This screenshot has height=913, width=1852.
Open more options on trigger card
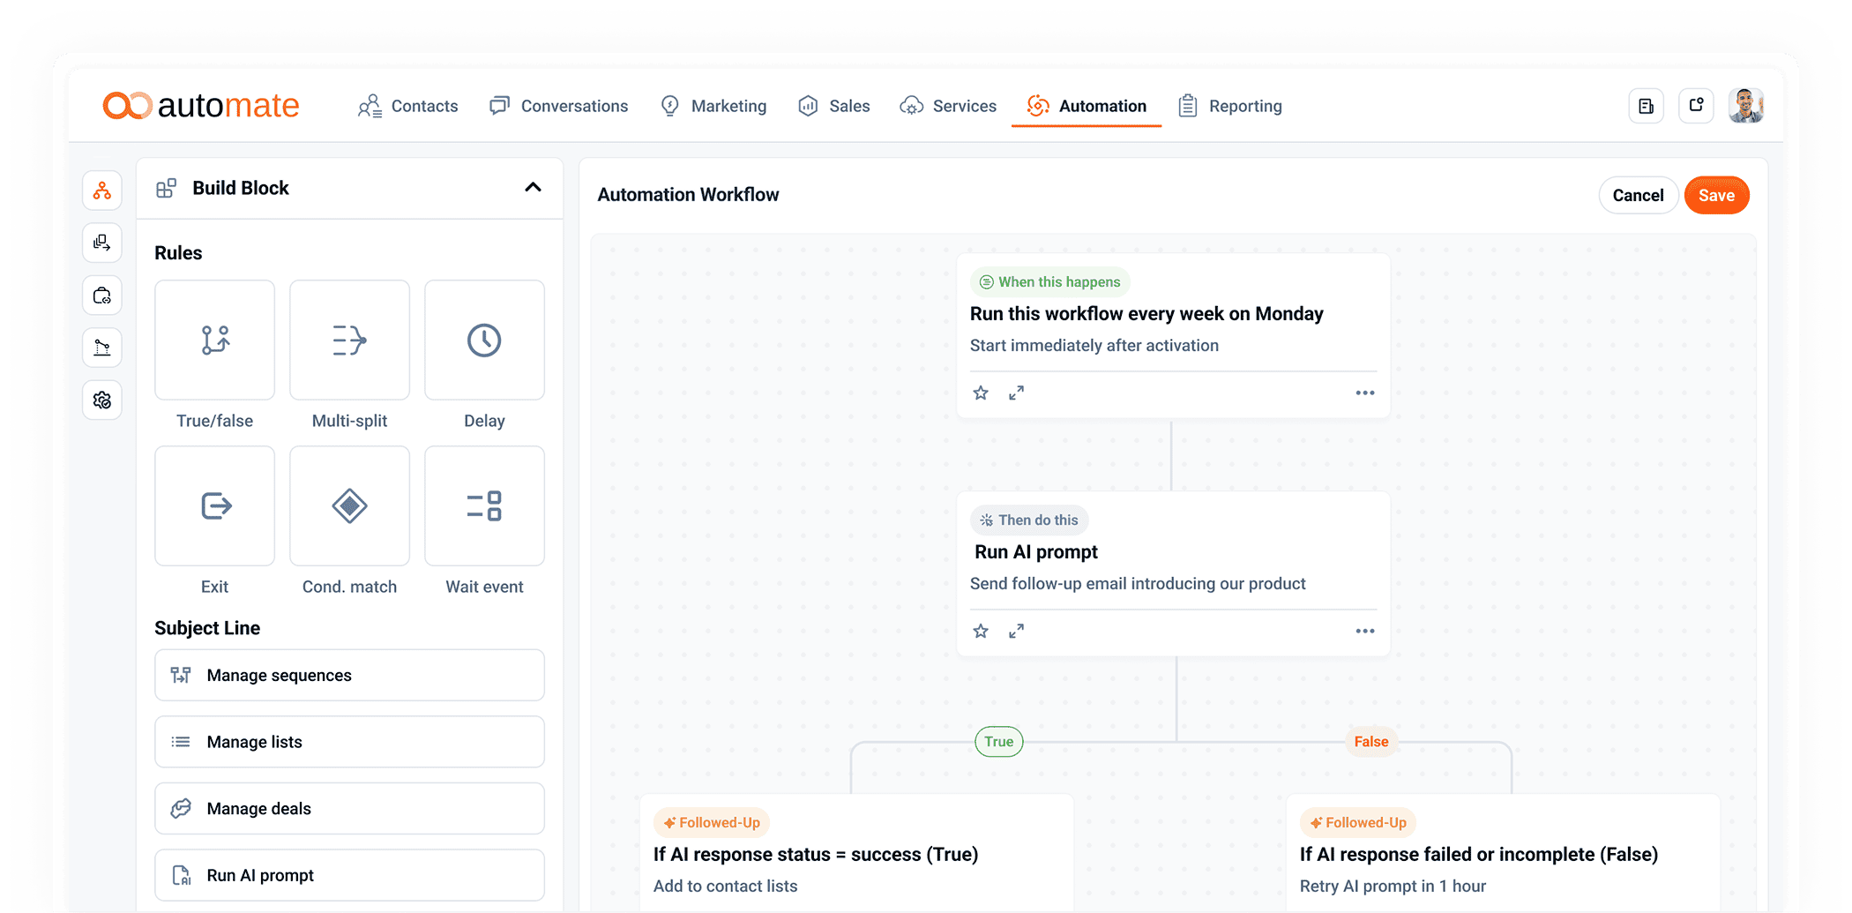[1364, 393]
